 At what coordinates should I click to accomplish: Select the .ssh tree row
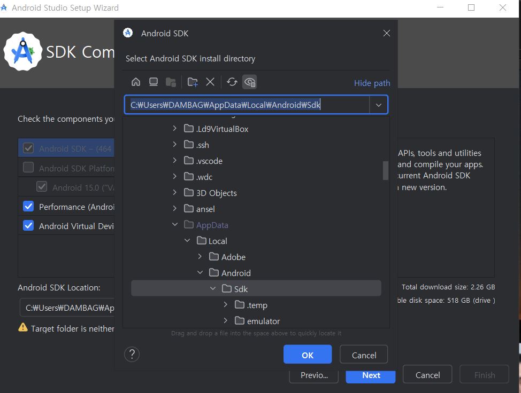coord(256,145)
